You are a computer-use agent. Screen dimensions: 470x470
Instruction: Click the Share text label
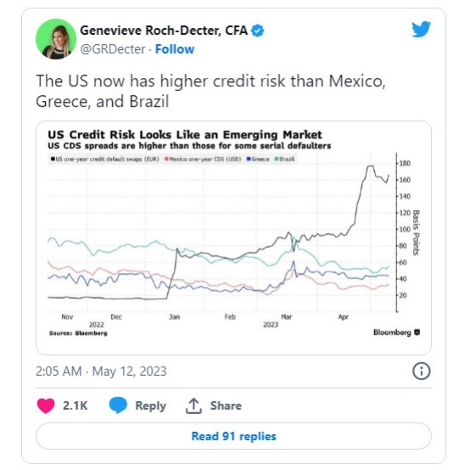(226, 406)
